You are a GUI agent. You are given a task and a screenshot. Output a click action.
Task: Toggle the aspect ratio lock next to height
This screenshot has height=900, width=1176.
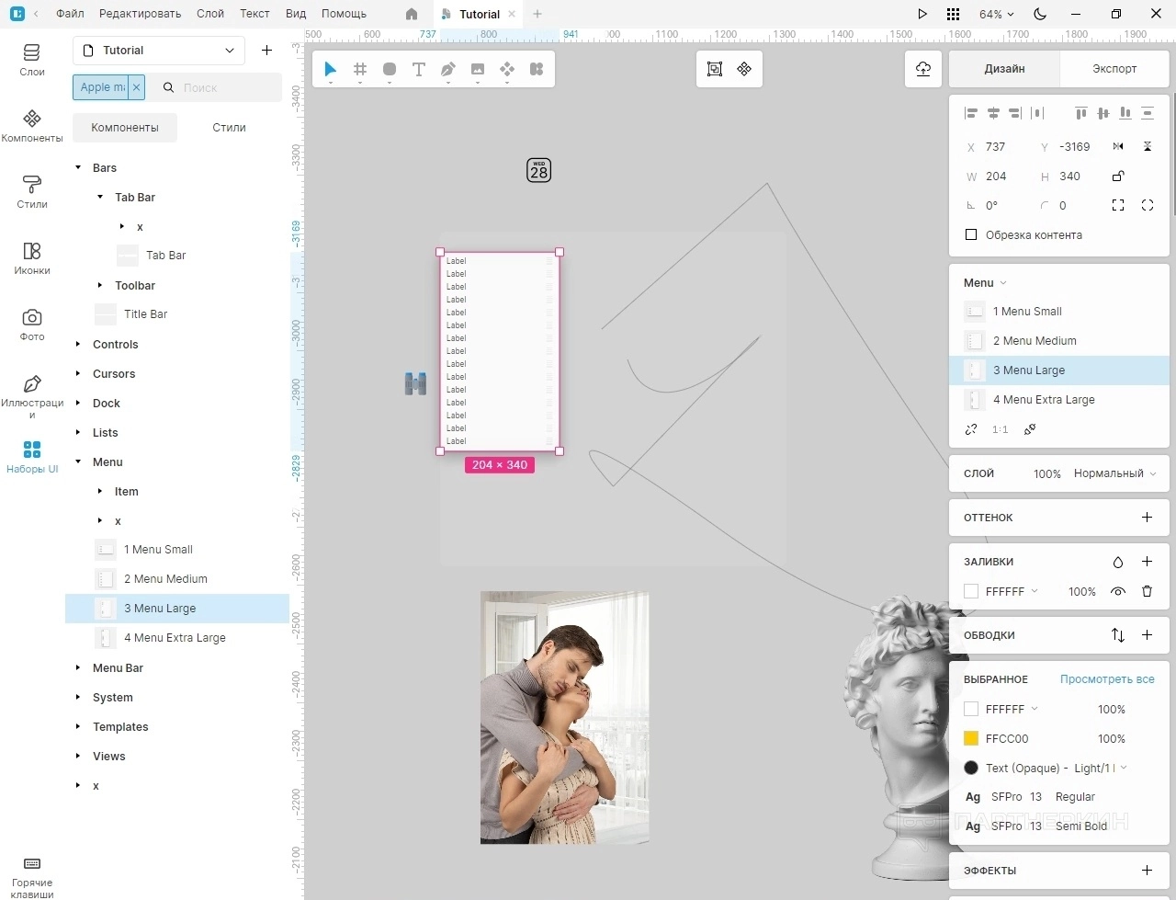pyautogui.click(x=1118, y=176)
